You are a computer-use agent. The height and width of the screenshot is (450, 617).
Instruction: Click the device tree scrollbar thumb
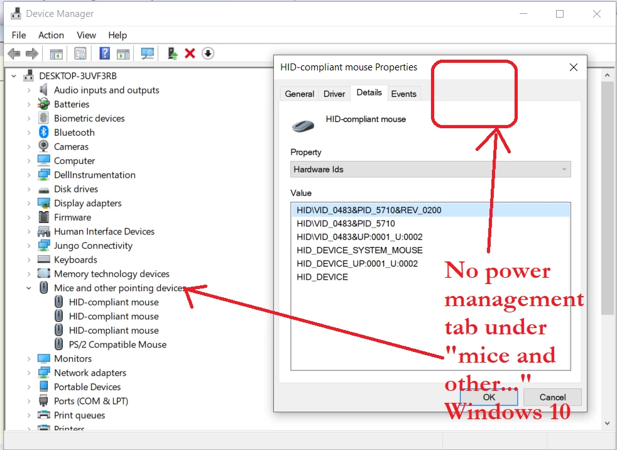coord(607,198)
